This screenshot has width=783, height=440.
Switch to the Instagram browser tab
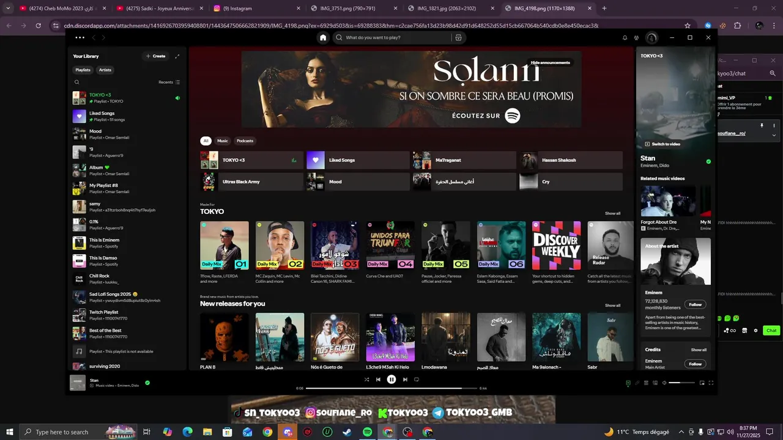click(257, 9)
